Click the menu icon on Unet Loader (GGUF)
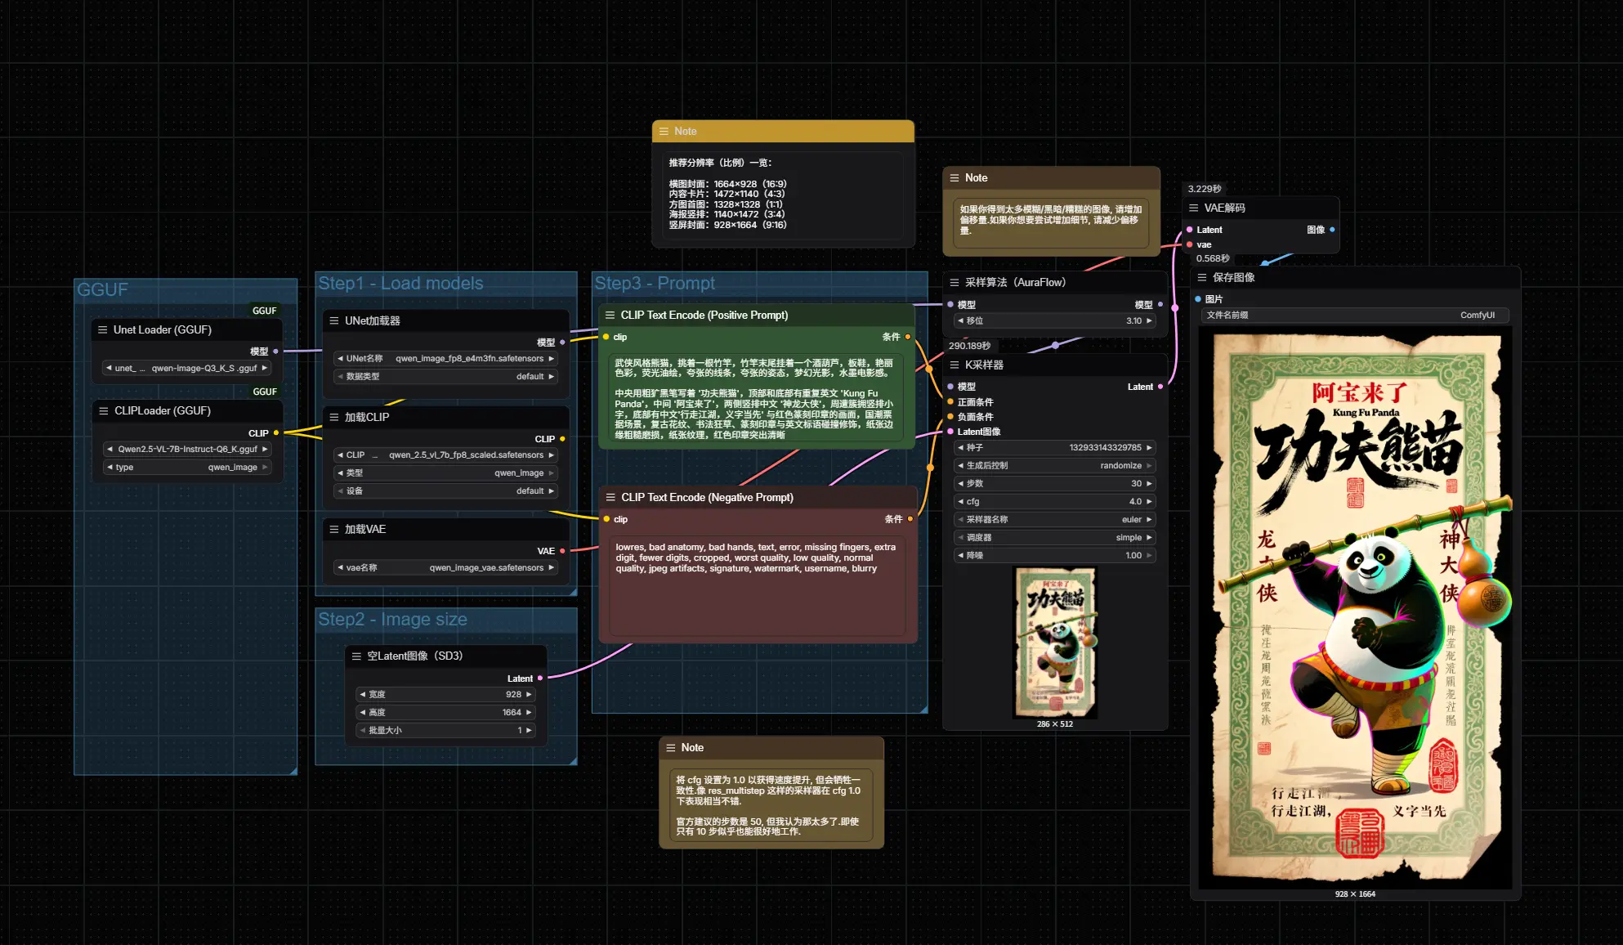 tap(102, 329)
